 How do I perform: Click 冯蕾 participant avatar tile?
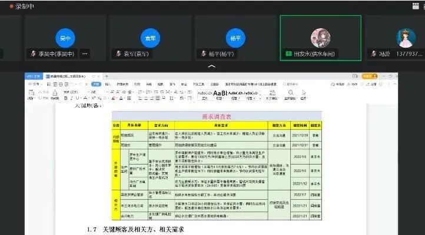pyautogui.click(x=406, y=38)
